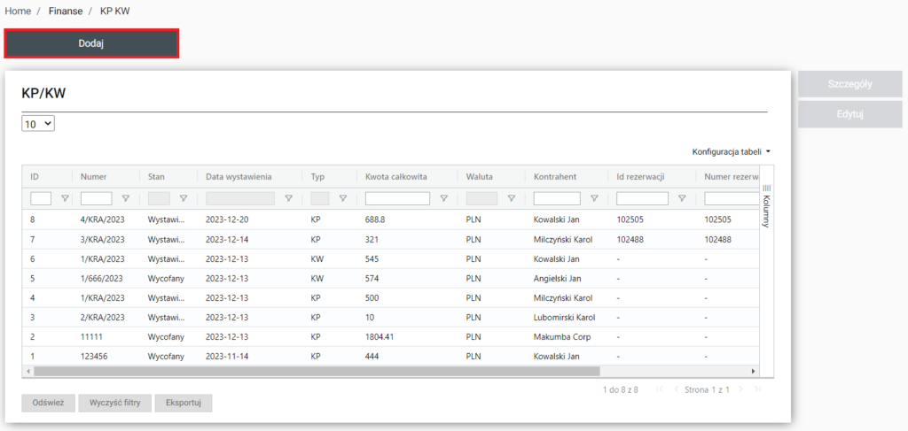908x431 pixels.
Task: Click filter icon for Id rezerwacji column
Action: click(x=682, y=199)
